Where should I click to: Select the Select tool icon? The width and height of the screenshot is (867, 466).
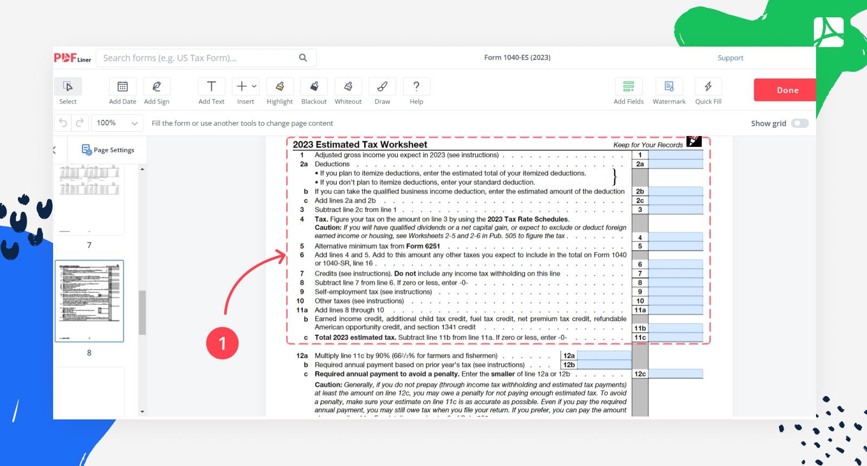pos(68,86)
